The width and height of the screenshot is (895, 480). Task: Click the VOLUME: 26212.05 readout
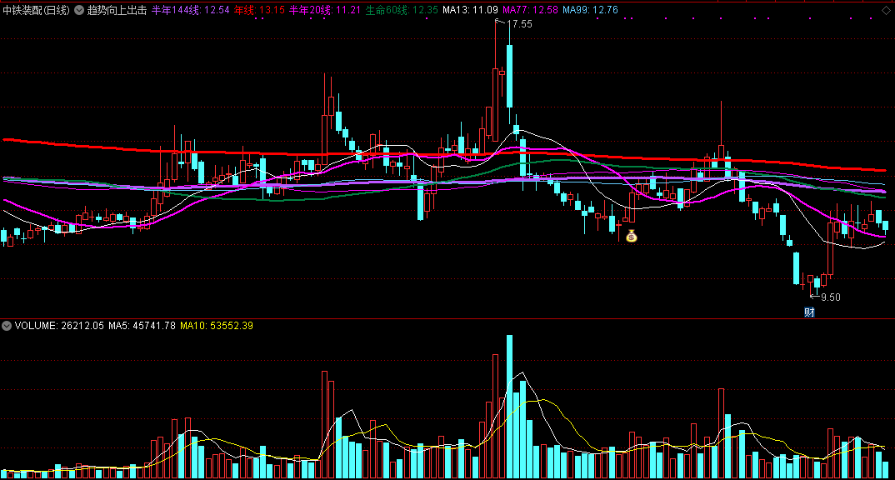59,326
